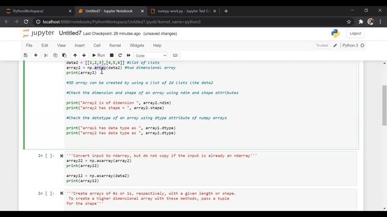The height and width of the screenshot is (217, 387).
Task: Run the 'Create arrays of 0s or 1s' cell icon
Action: tap(62, 193)
